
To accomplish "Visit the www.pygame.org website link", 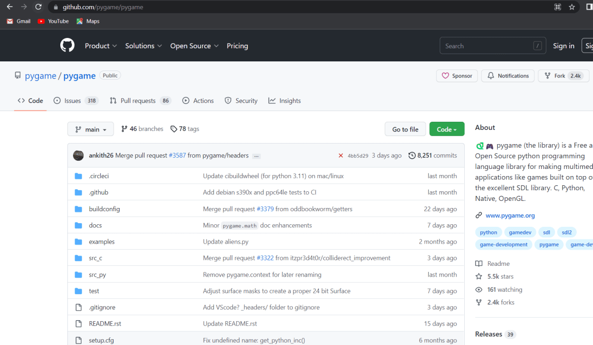I will point(510,215).
